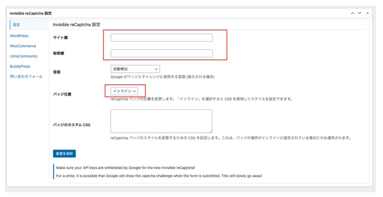The height and width of the screenshot is (197, 383).
Task: Click the Invisible reCaptcha 設定 panel title
Action: (31, 13)
